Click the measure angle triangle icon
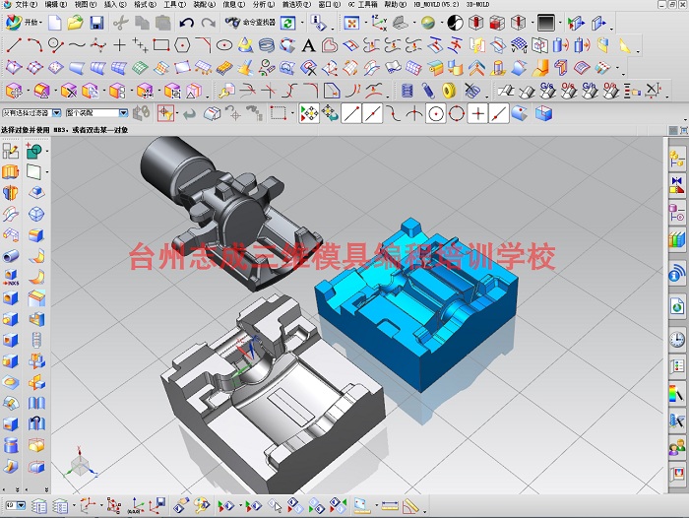The height and width of the screenshot is (518, 689). [410, 506]
